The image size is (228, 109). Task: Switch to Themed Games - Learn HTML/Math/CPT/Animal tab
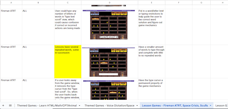pos(47,106)
